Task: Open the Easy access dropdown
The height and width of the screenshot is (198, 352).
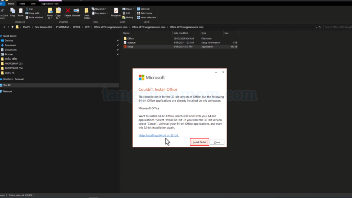Action: click(100, 13)
